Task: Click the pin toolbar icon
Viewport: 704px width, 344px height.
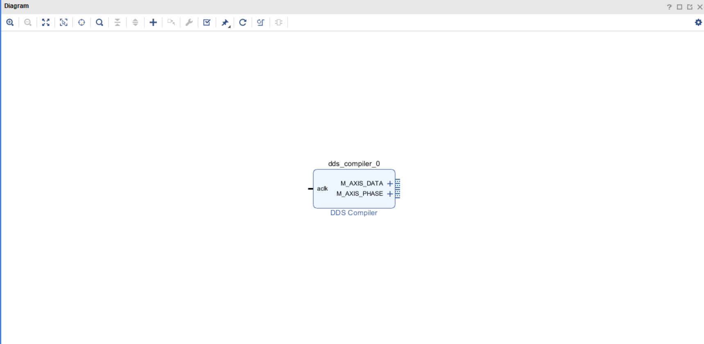Action: pos(225,23)
